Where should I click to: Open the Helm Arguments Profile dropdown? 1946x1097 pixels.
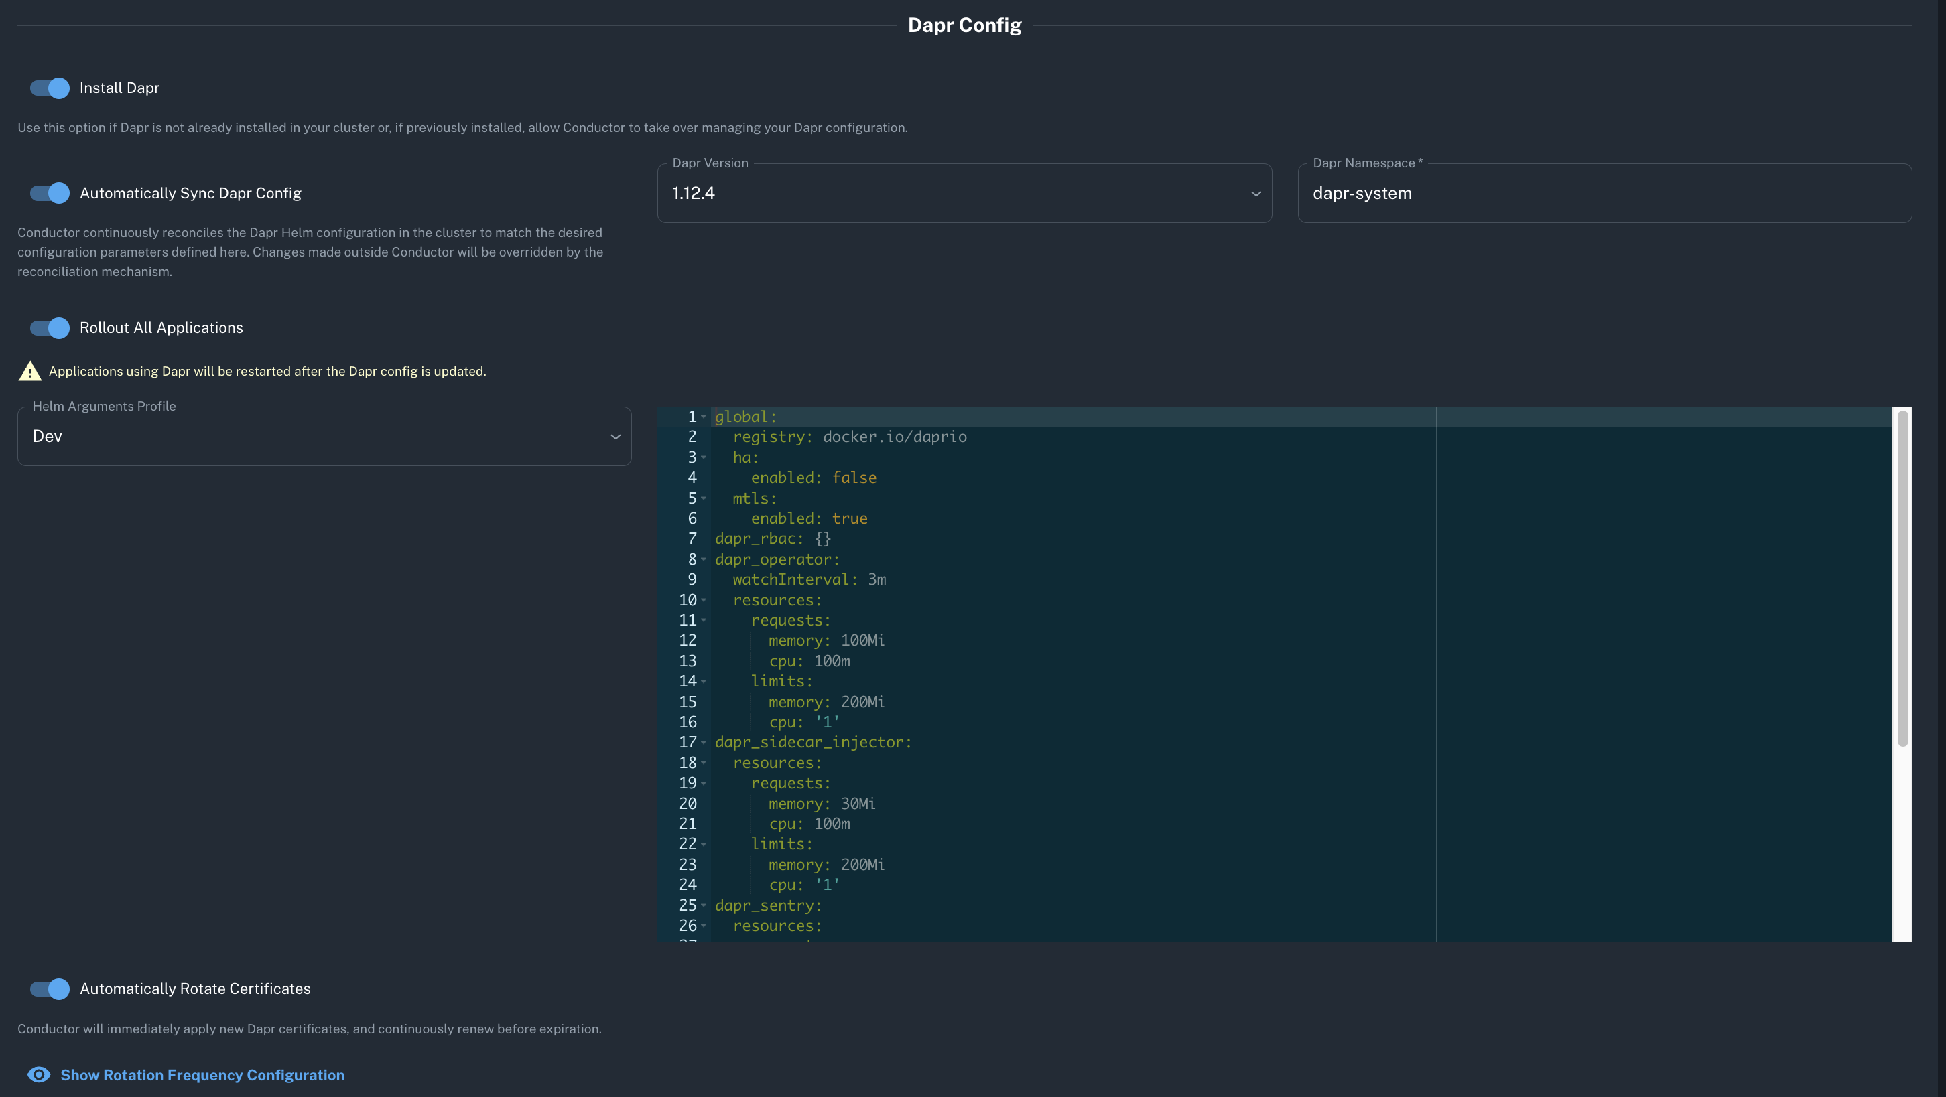(x=324, y=437)
